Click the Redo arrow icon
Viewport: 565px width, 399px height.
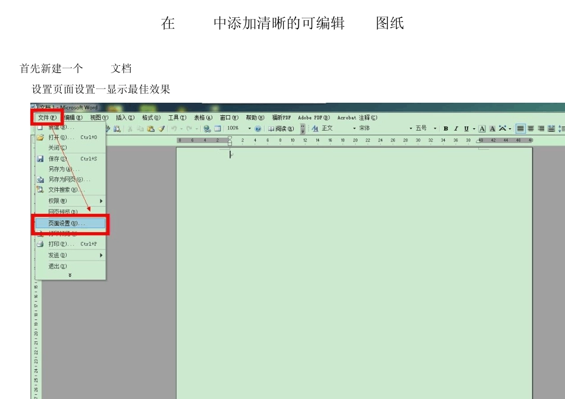coord(189,128)
